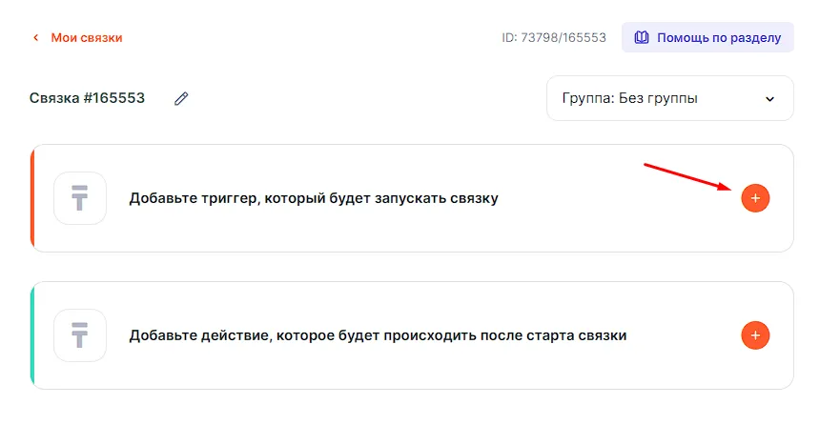Click the back chevron beside Мои связки
This screenshot has width=840, height=445.
36,38
